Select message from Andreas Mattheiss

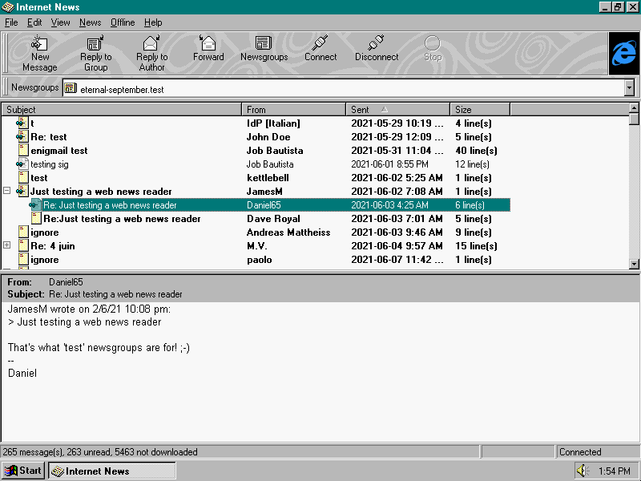click(288, 232)
